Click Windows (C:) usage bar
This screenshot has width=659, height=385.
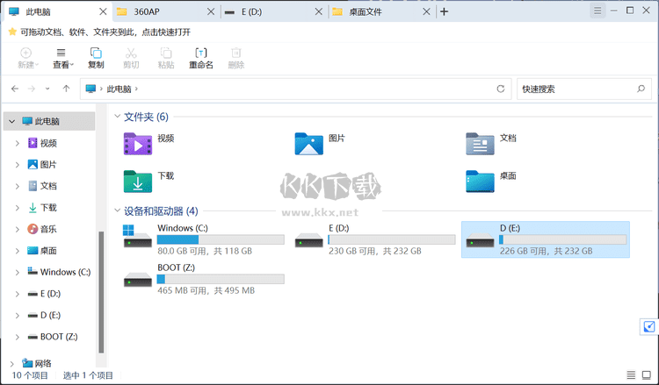221,239
